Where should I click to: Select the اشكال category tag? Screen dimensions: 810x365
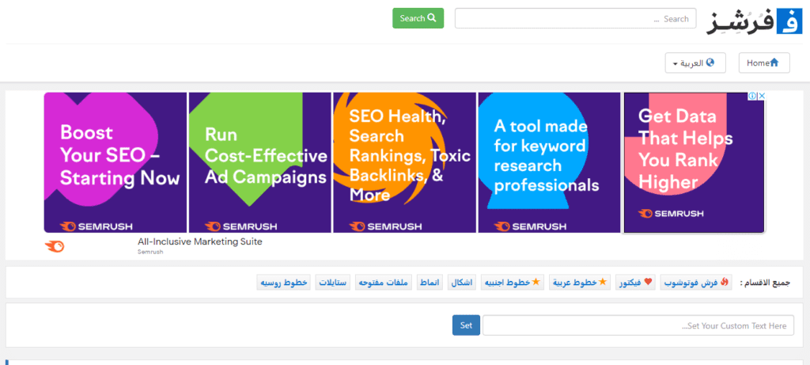click(462, 283)
